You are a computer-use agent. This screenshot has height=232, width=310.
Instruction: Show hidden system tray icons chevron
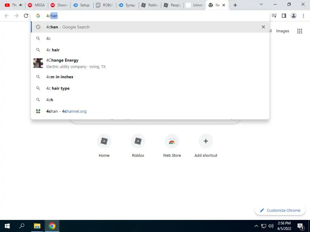[256, 226]
